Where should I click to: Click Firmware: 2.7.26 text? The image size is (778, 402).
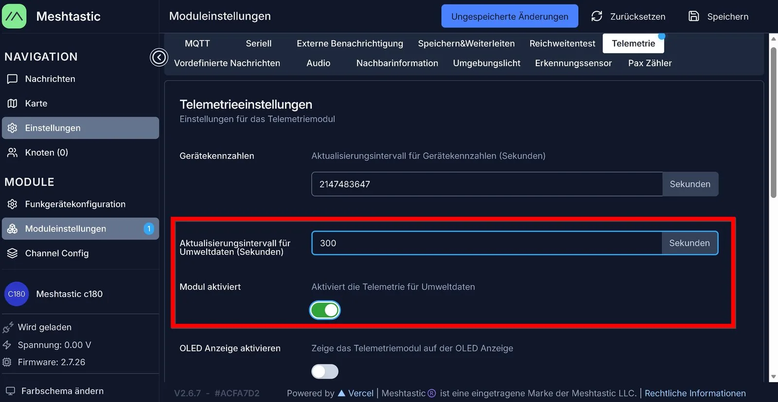52,362
